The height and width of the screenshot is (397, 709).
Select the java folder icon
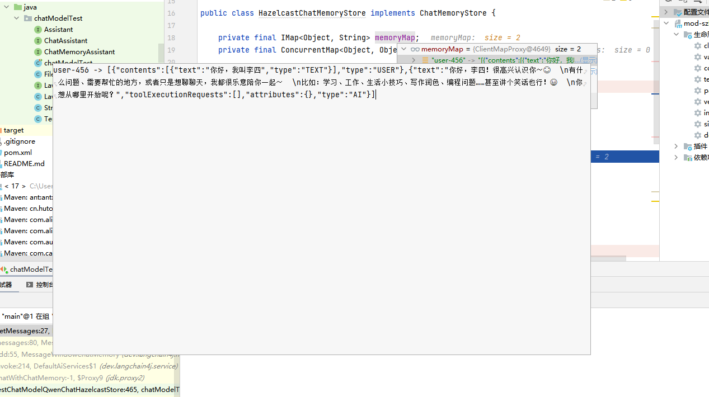(17, 7)
